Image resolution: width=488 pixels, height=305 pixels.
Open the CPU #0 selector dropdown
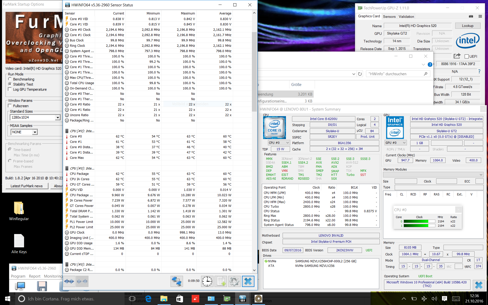coord(279,143)
